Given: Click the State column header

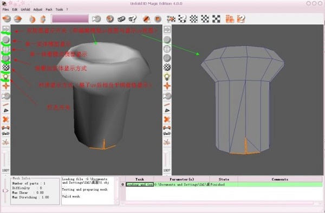Looking at the screenshot, I should pyautogui.click(x=224, y=179).
